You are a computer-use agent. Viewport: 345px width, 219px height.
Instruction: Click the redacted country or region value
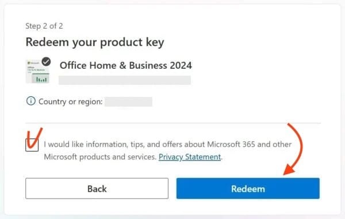[x=128, y=101]
